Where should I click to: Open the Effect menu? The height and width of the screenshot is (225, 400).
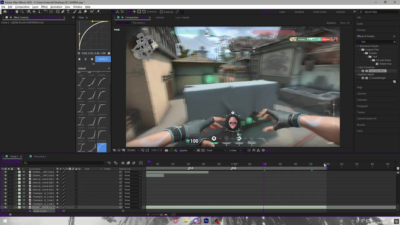click(x=44, y=7)
